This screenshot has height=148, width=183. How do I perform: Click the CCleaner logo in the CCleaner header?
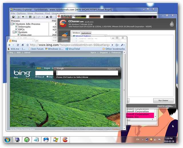(63, 23)
